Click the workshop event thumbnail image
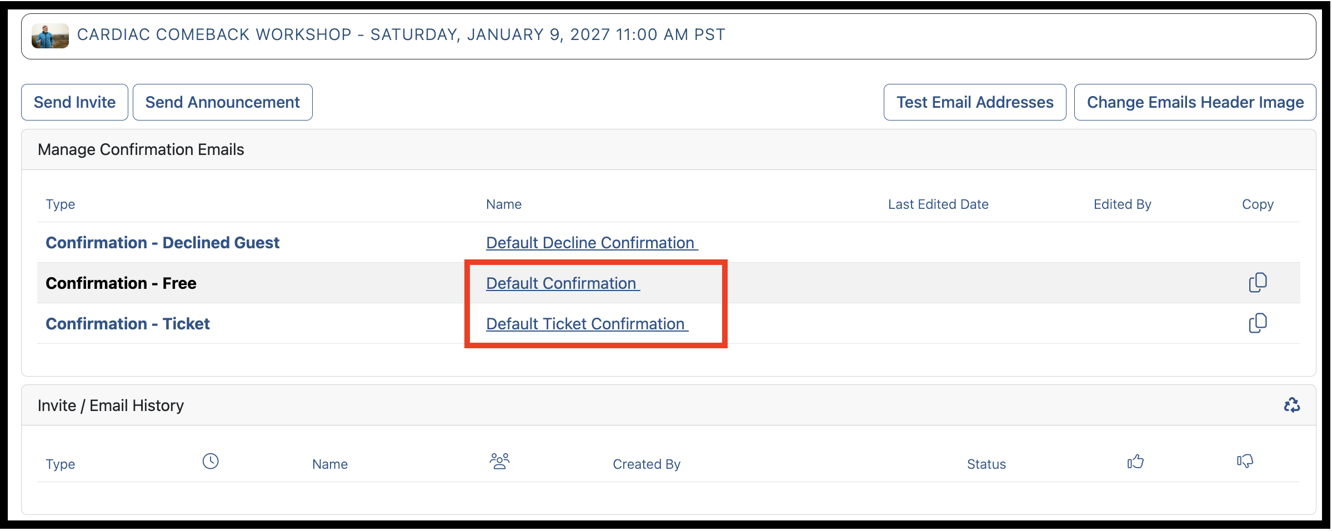1332x531 pixels. pyautogui.click(x=50, y=36)
